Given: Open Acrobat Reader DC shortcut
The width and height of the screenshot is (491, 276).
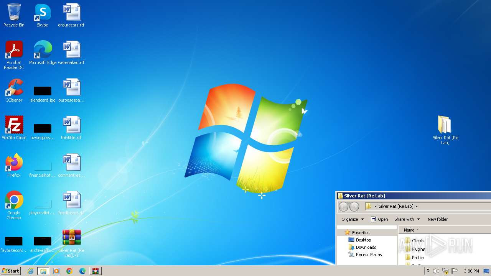Looking at the screenshot, I should 14,55.
